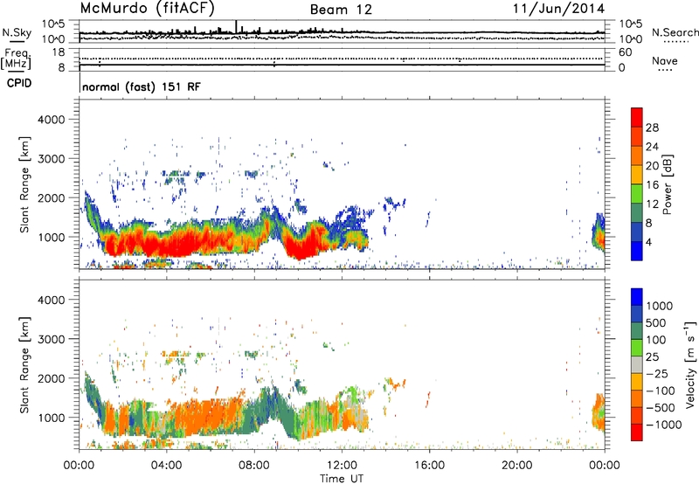The width and height of the screenshot is (699, 484).
Task: Click the 60 tick on Nave axis
Action: pos(626,52)
